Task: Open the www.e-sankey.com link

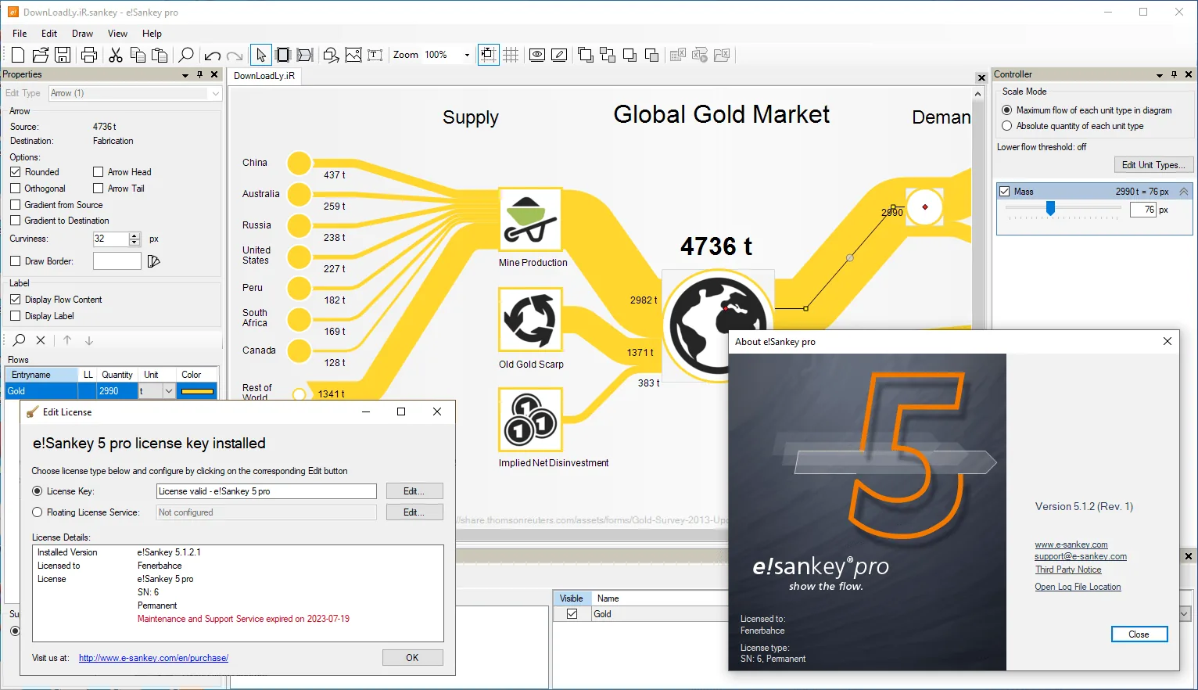Action: [x=1071, y=544]
